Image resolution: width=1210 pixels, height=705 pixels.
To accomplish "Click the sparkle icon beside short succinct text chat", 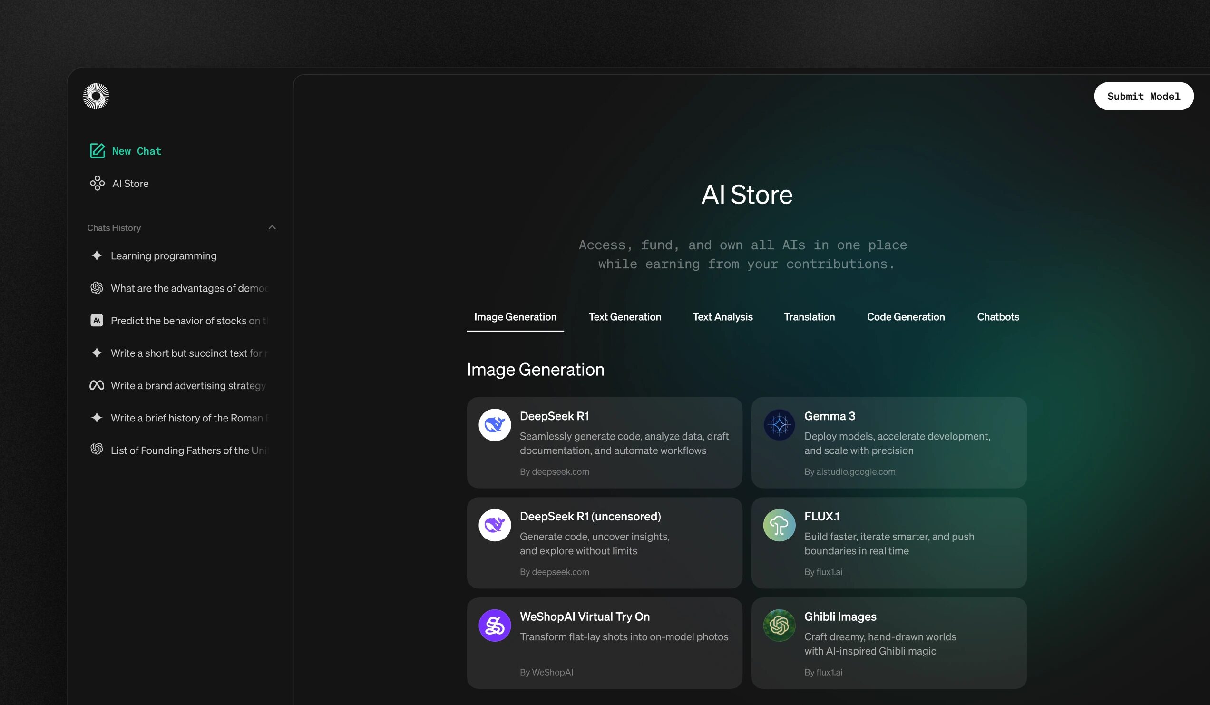I will pos(97,352).
